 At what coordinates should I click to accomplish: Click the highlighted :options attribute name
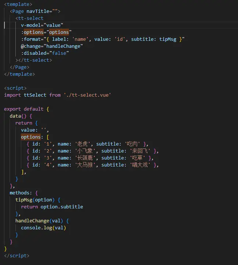34,32
